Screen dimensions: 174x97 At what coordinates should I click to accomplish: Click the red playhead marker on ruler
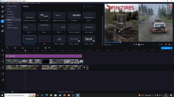(x=25, y=51)
